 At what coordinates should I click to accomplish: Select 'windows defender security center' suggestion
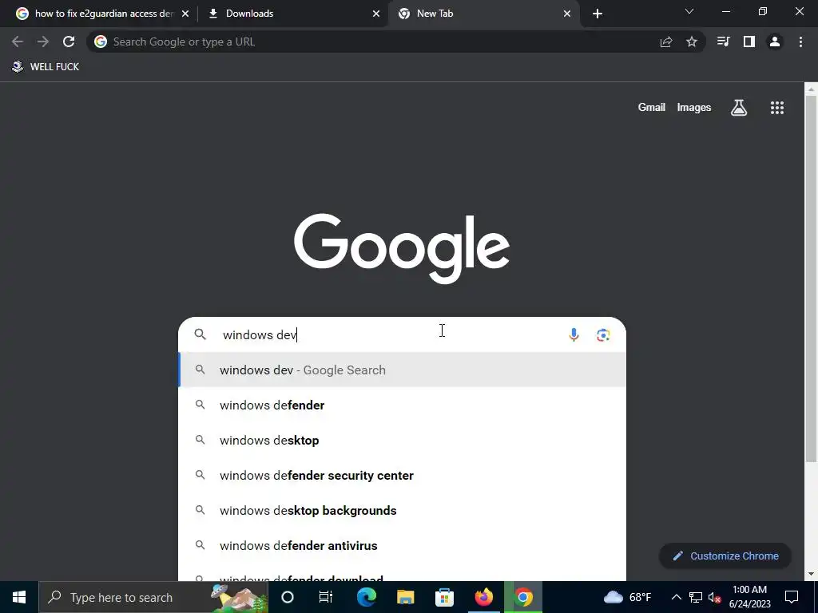403,476
